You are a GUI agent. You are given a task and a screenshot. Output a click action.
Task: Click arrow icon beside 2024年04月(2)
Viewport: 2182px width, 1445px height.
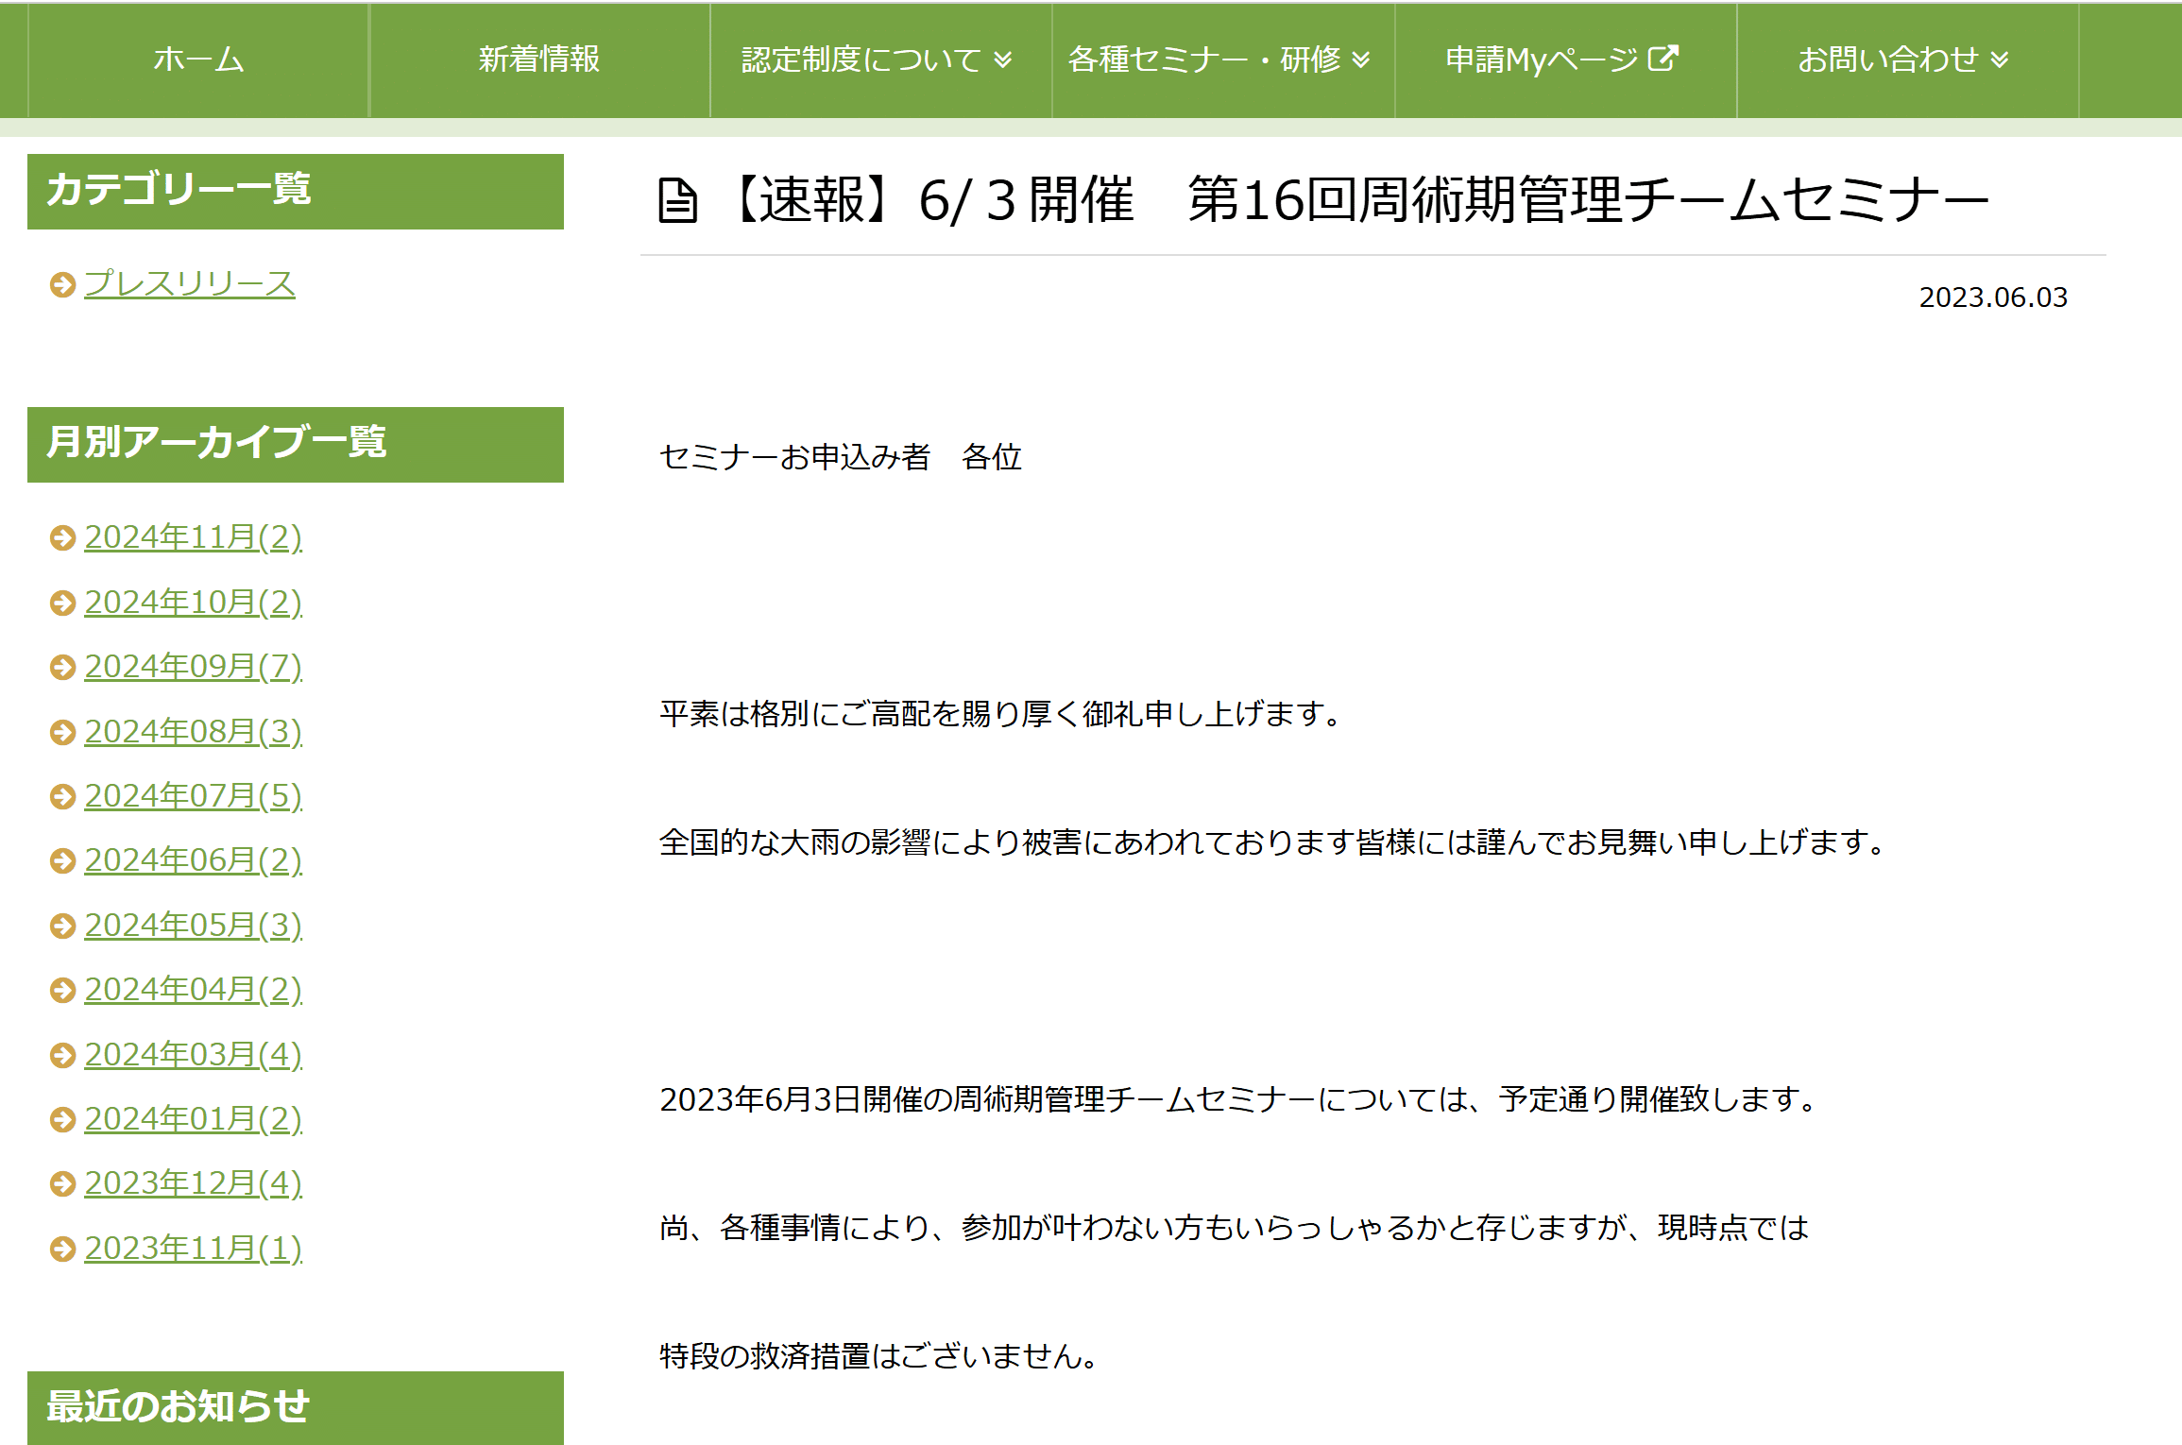62,990
